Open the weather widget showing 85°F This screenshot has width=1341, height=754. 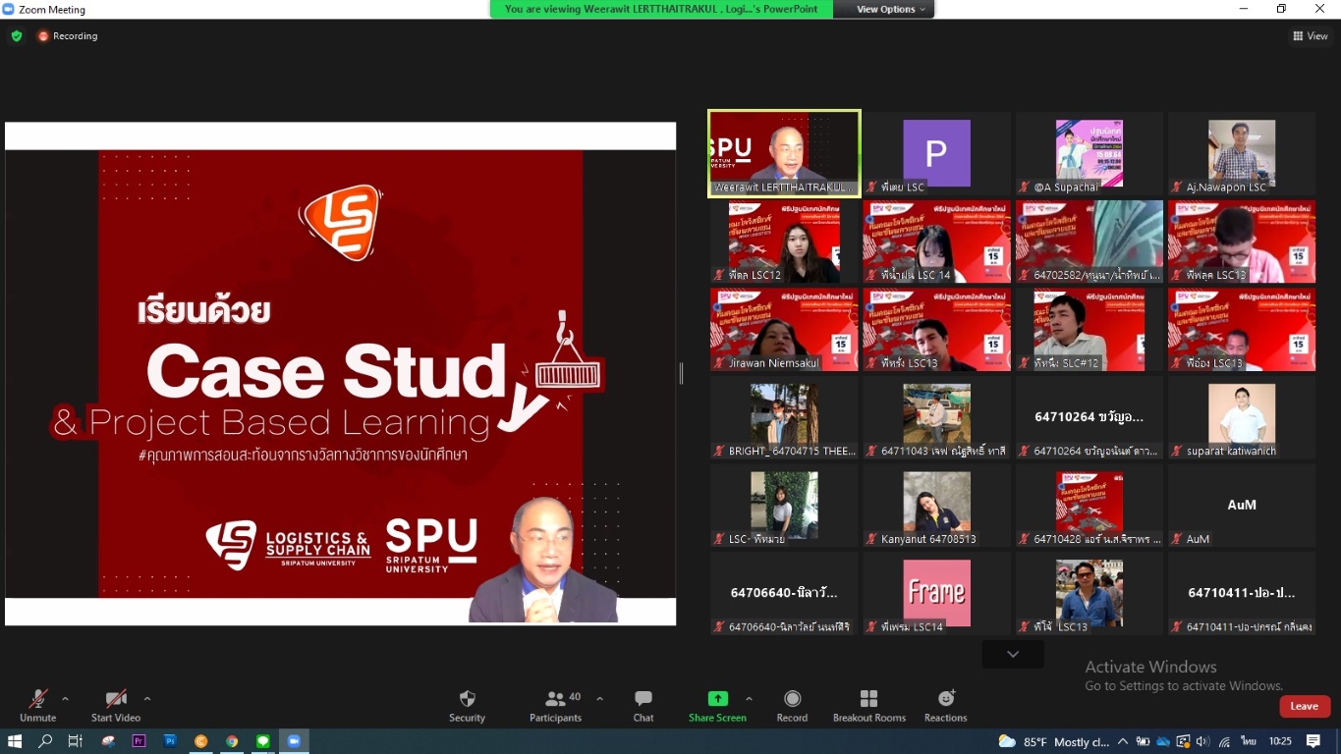[1054, 742]
